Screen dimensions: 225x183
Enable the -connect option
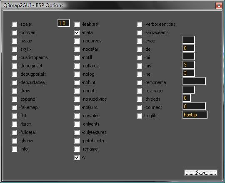[139, 107]
